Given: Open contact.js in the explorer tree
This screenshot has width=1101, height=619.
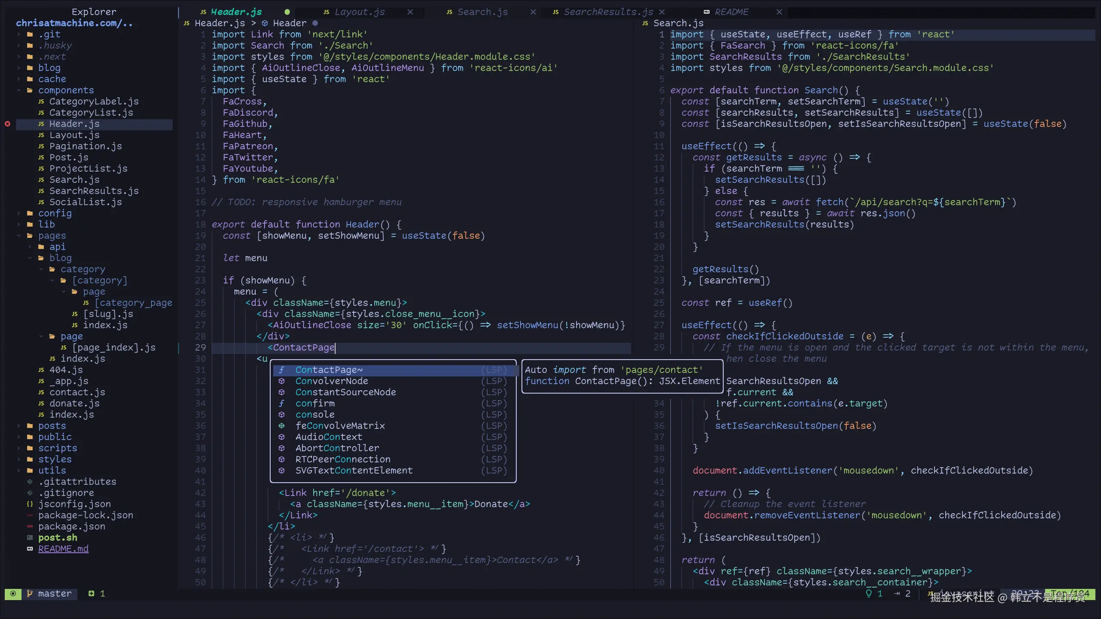Looking at the screenshot, I should click(77, 392).
